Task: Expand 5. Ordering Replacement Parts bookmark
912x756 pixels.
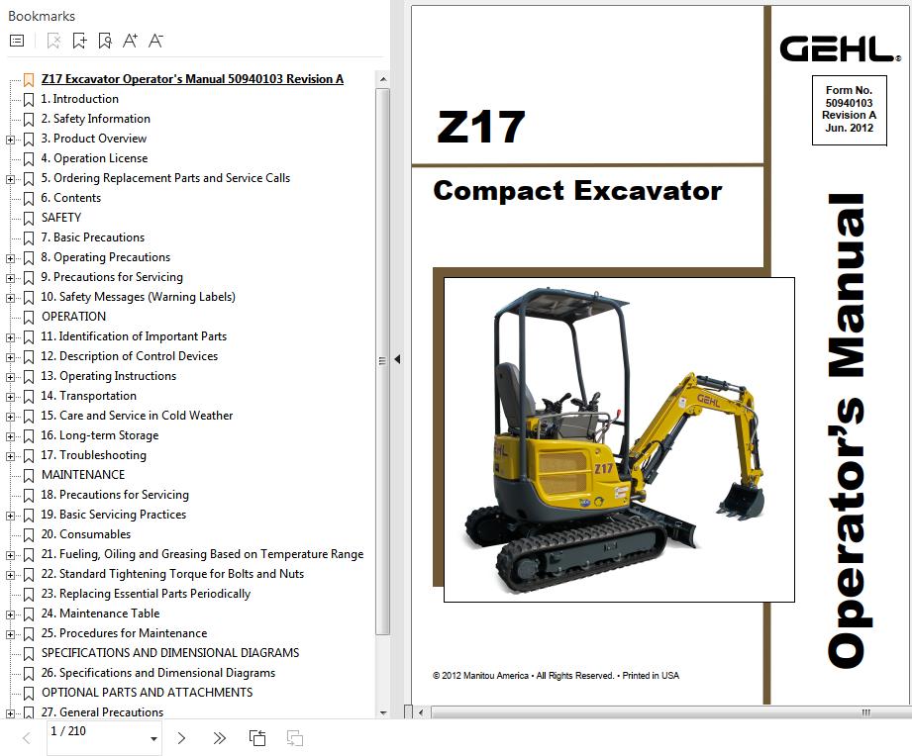Action: coord(10,179)
